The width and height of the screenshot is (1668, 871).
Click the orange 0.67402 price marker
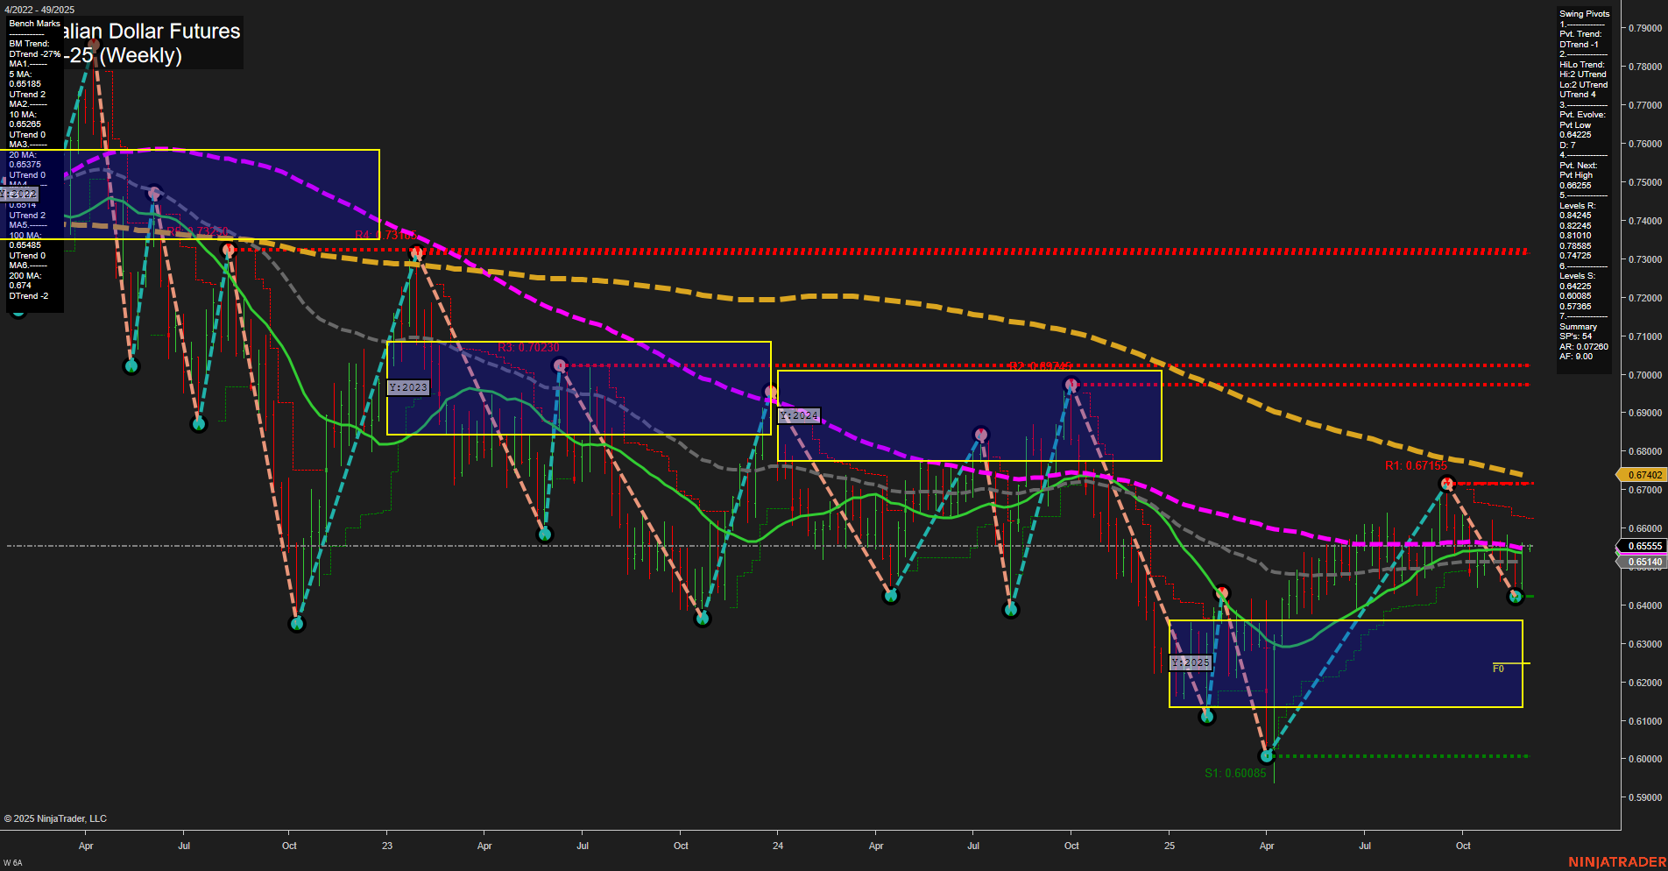1644,475
